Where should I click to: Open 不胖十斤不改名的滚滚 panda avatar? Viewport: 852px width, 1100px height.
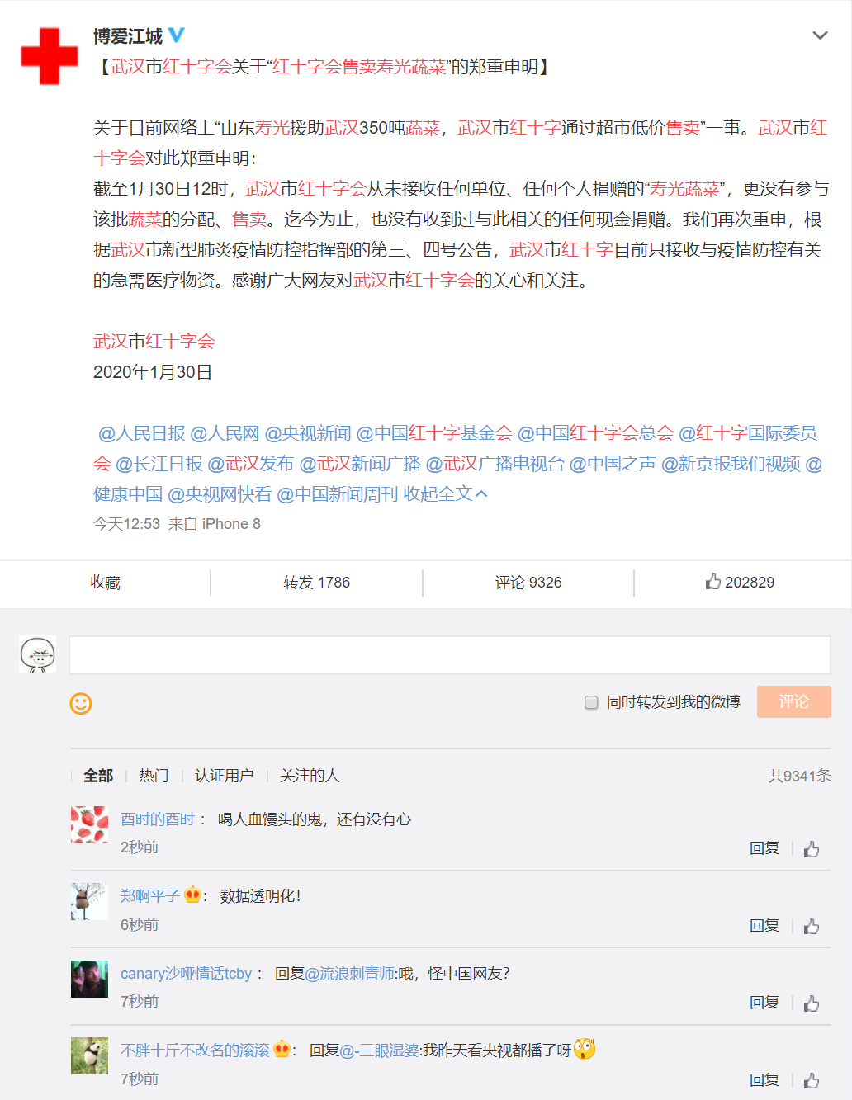pyautogui.click(x=89, y=1056)
